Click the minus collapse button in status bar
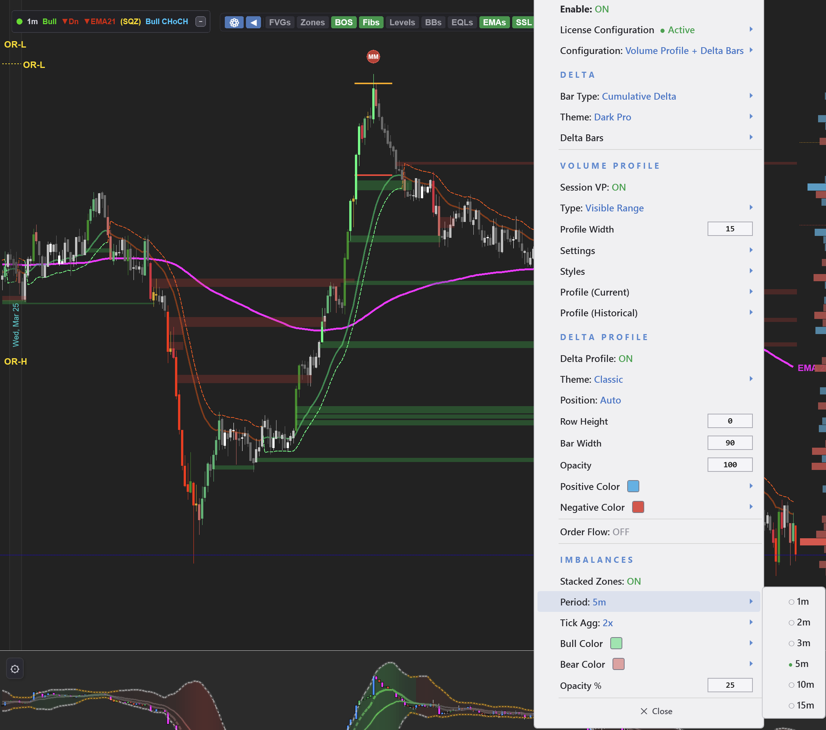 click(200, 22)
